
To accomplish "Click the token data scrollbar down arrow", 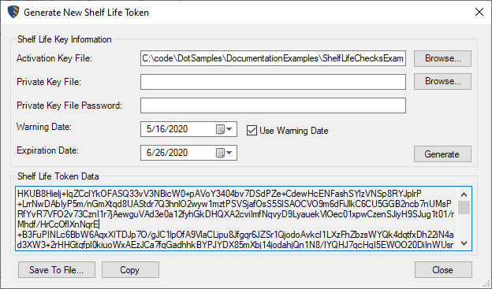I will 464,243.
